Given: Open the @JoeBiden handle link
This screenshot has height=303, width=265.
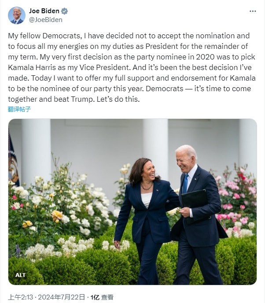Looking at the screenshot, I should click(x=45, y=20).
